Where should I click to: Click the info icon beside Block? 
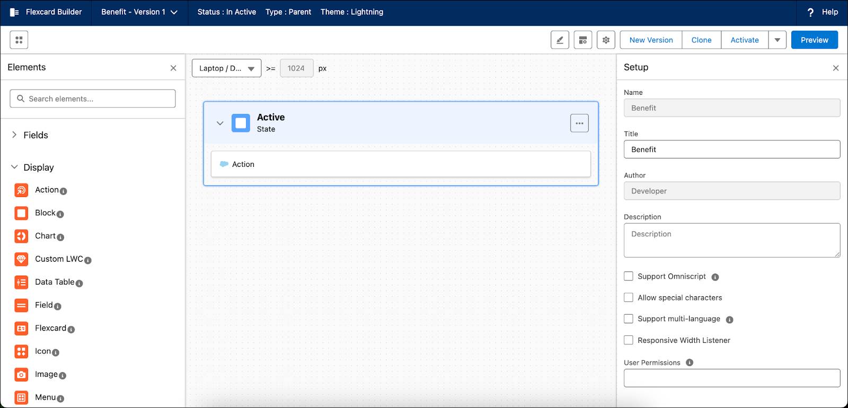pos(60,215)
